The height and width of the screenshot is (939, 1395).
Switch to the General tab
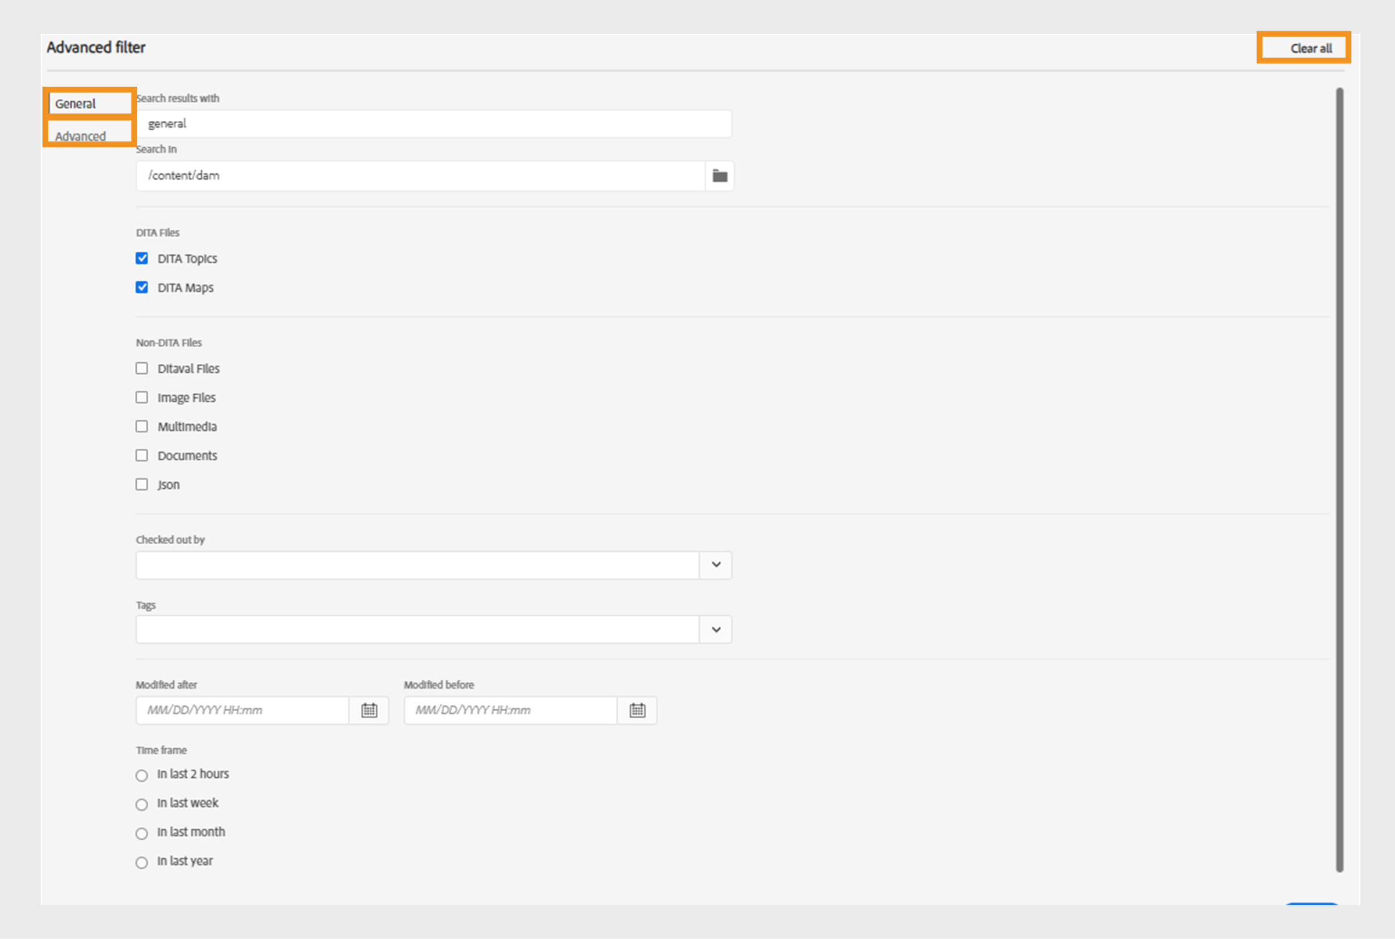coord(88,102)
